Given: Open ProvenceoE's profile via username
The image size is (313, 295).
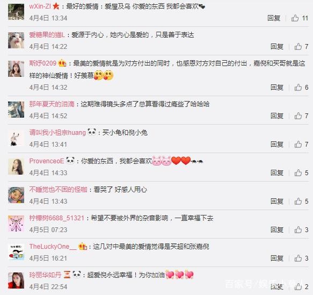Looking at the screenshot, I should point(47,161).
